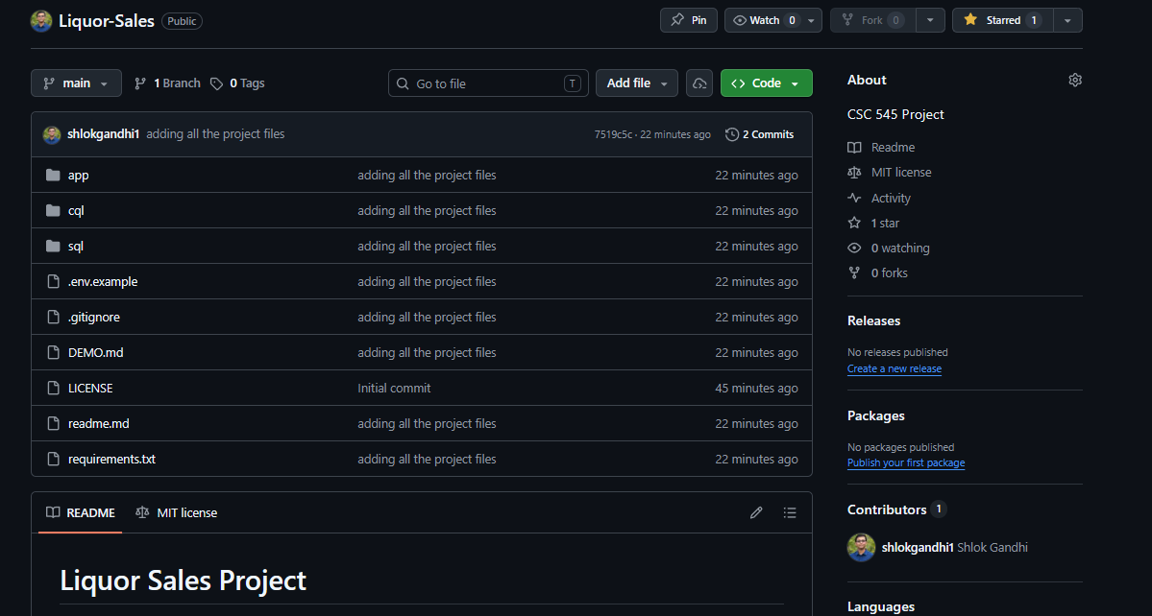Pin the repository with the Pin button
1152x616 pixels.
pyautogui.click(x=688, y=20)
